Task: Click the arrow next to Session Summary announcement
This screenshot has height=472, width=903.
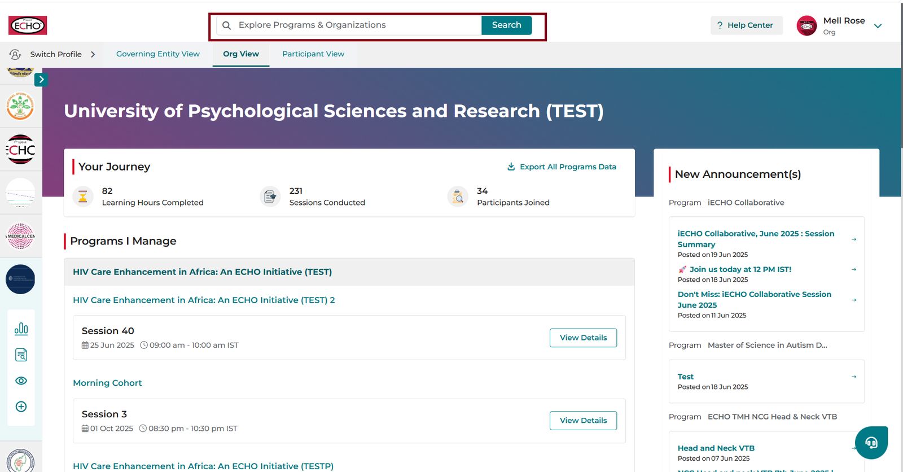Action: coord(854,239)
